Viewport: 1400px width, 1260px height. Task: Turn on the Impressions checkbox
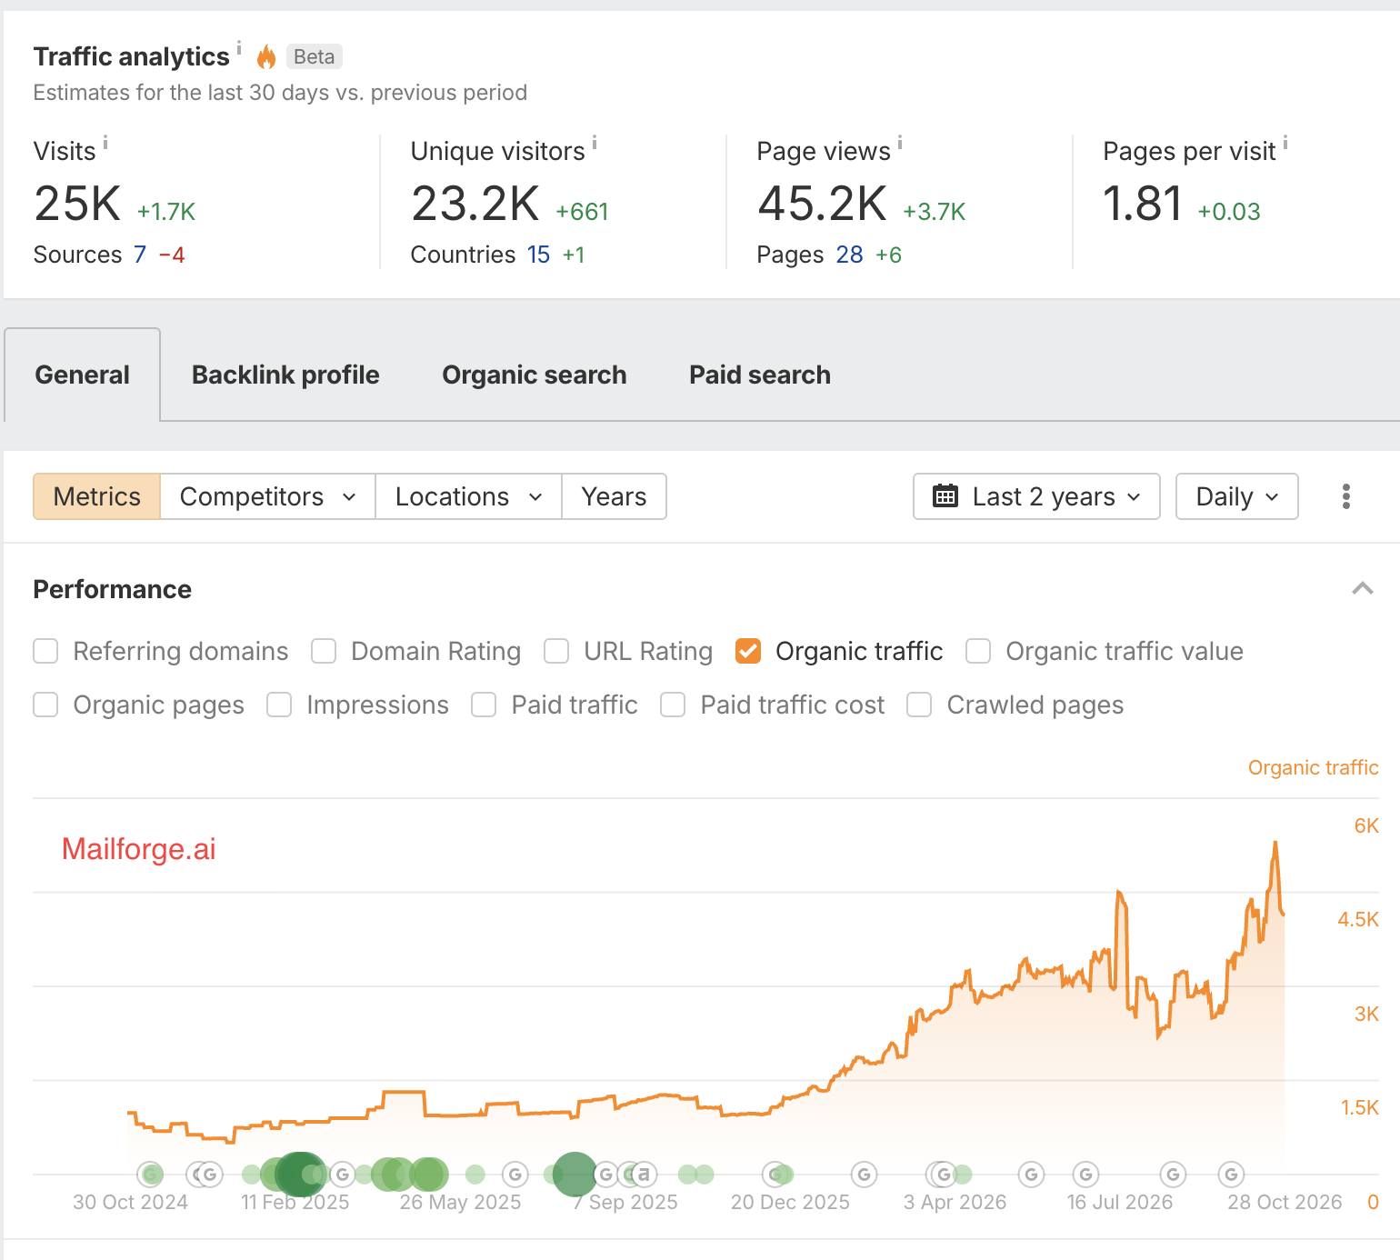[x=279, y=705]
